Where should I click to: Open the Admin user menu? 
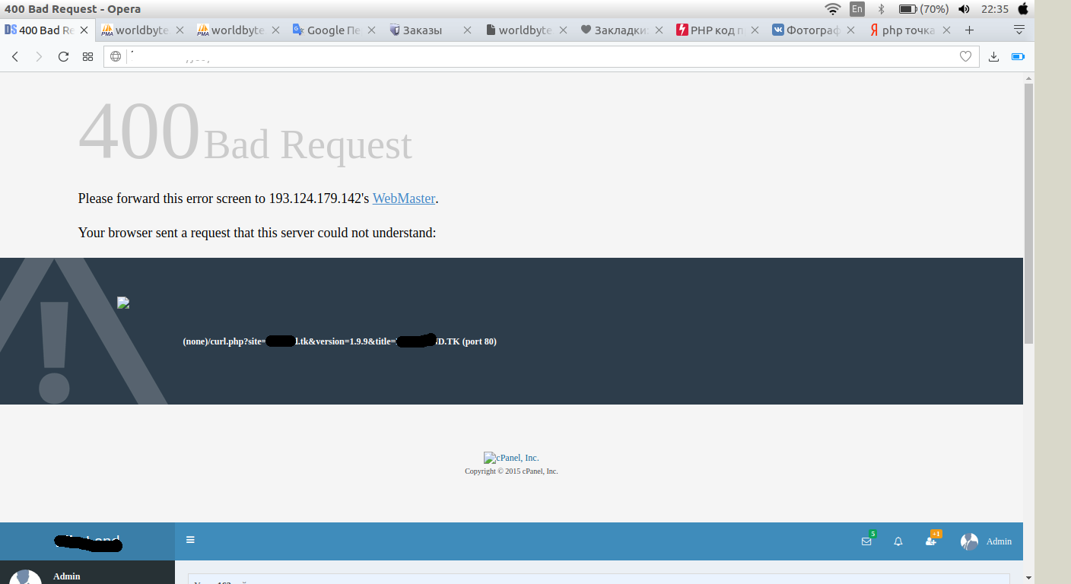click(x=987, y=541)
